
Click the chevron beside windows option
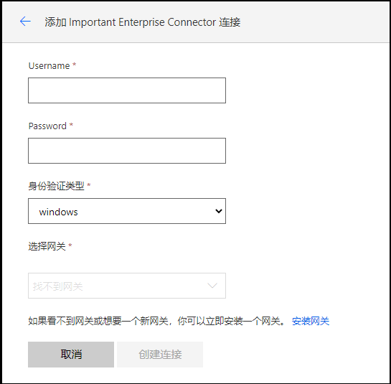219,211
